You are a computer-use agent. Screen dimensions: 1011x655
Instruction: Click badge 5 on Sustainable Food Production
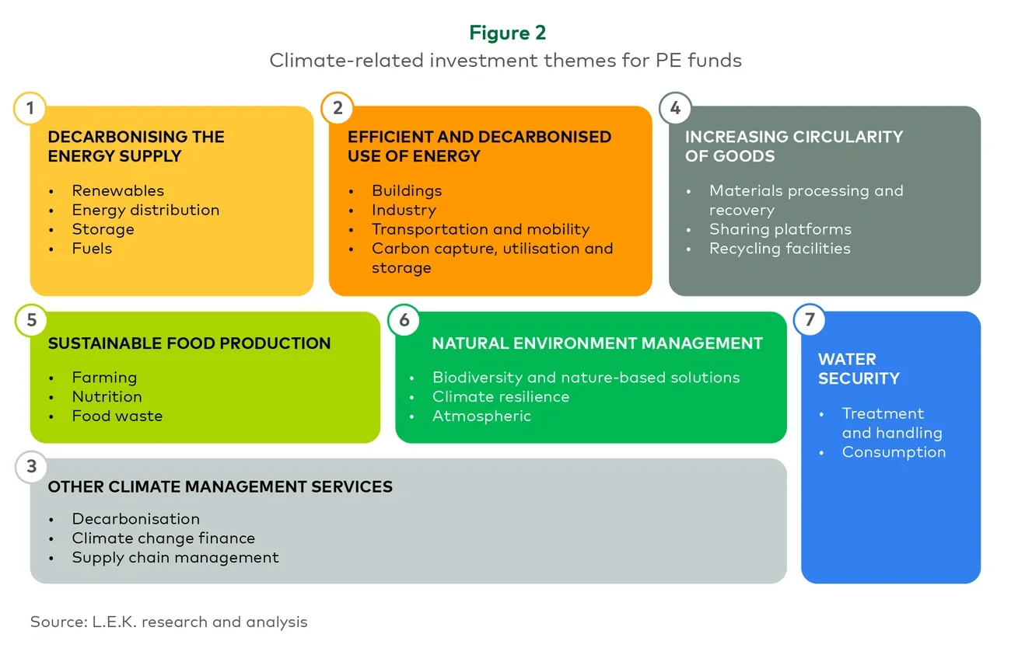click(x=30, y=320)
